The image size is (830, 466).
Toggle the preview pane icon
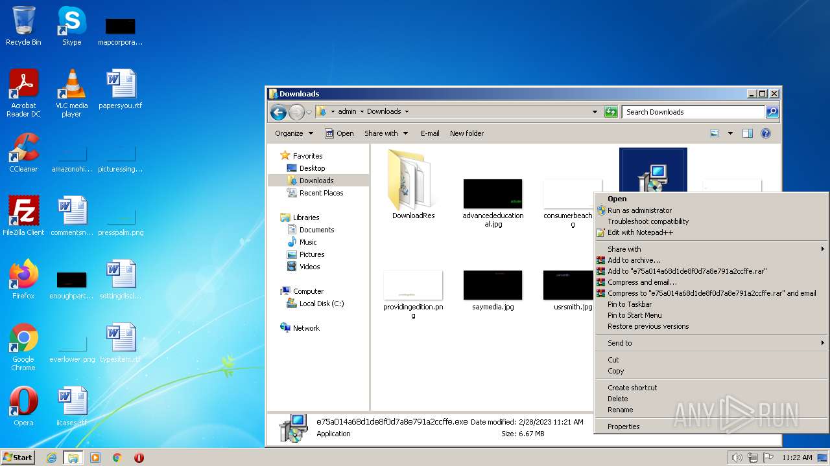coord(747,133)
